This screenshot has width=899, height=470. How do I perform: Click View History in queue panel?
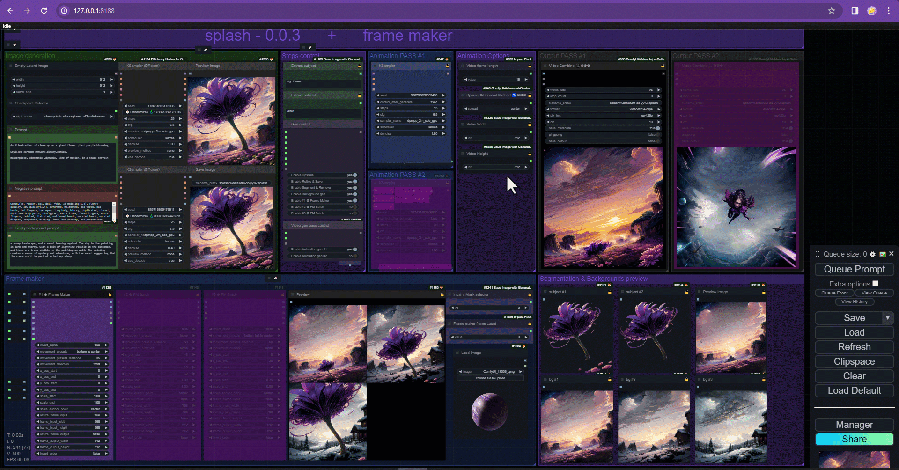tap(855, 302)
